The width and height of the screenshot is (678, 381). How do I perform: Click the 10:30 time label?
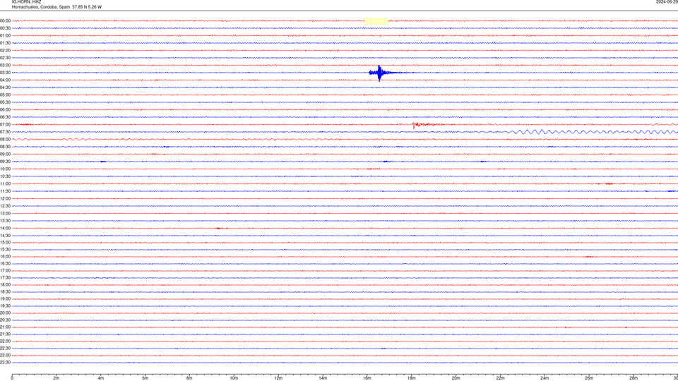pos(5,176)
